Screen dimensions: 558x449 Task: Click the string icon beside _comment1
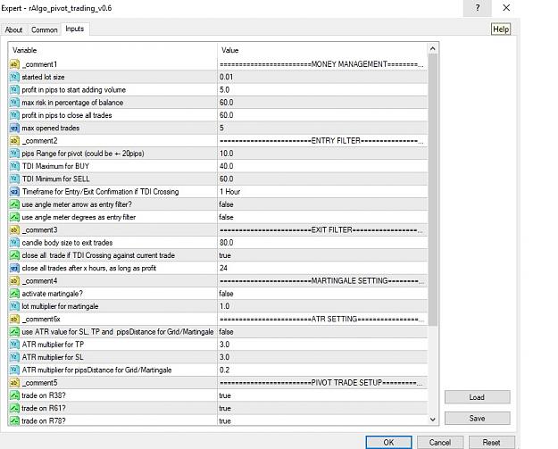tap(14, 64)
